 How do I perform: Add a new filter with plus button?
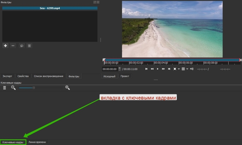(x=5, y=46)
